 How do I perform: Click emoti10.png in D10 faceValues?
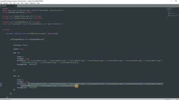coord(71,62)
